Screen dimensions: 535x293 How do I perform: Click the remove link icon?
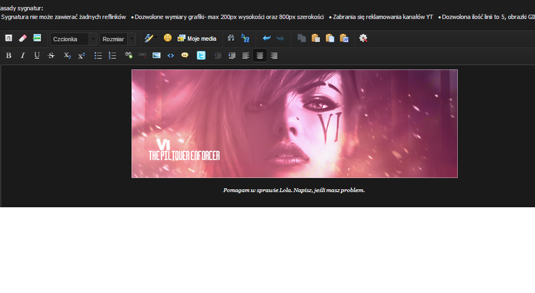point(142,55)
